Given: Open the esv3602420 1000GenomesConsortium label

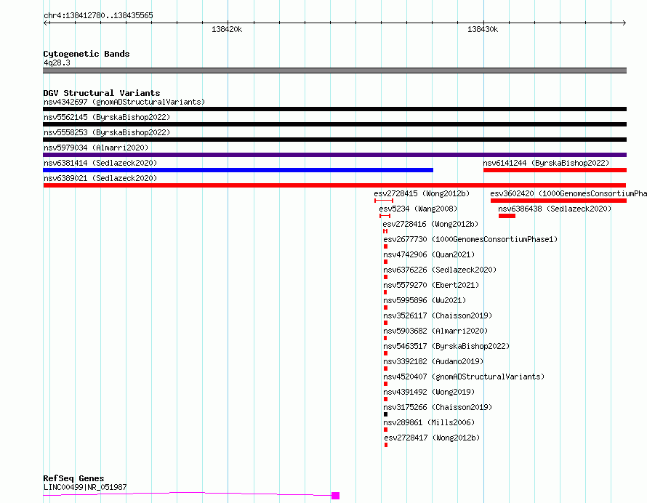Looking at the screenshot, I should pyautogui.click(x=568, y=193).
